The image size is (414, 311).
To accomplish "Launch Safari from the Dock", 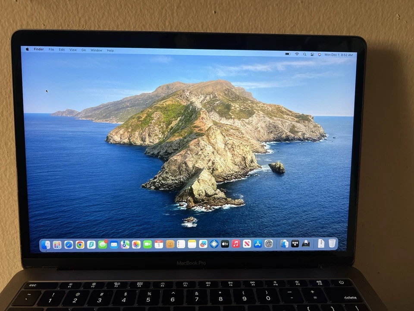I will (x=68, y=244).
